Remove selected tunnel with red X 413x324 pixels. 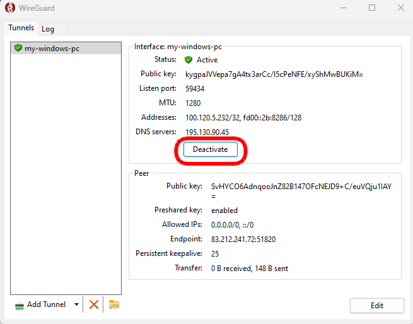(94, 304)
